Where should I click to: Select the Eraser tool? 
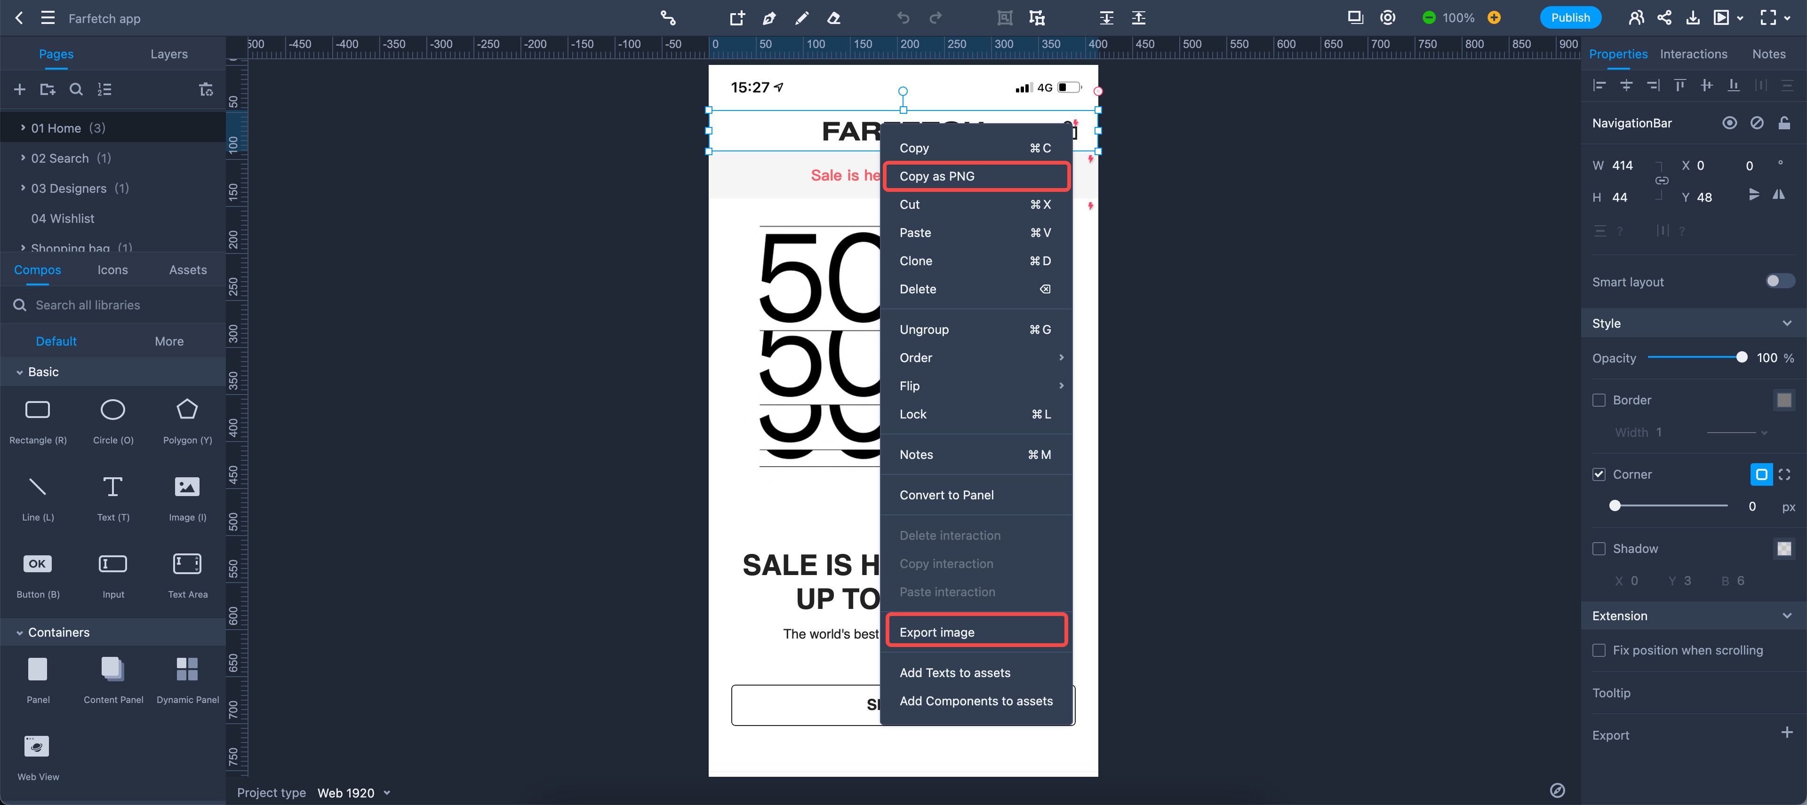pyautogui.click(x=833, y=17)
